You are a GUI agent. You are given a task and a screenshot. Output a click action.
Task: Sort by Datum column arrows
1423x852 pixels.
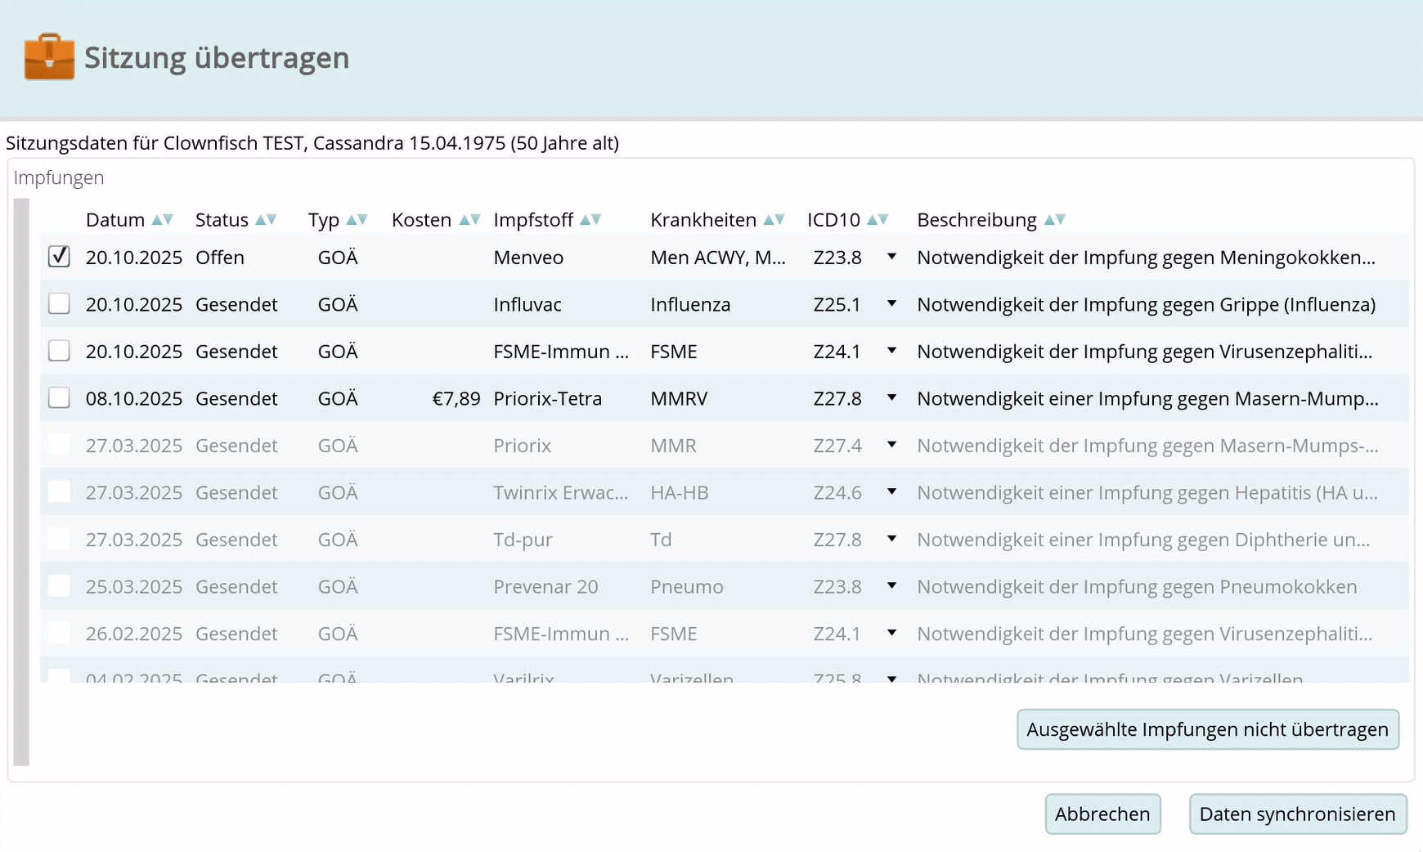[x=162, y=220]
